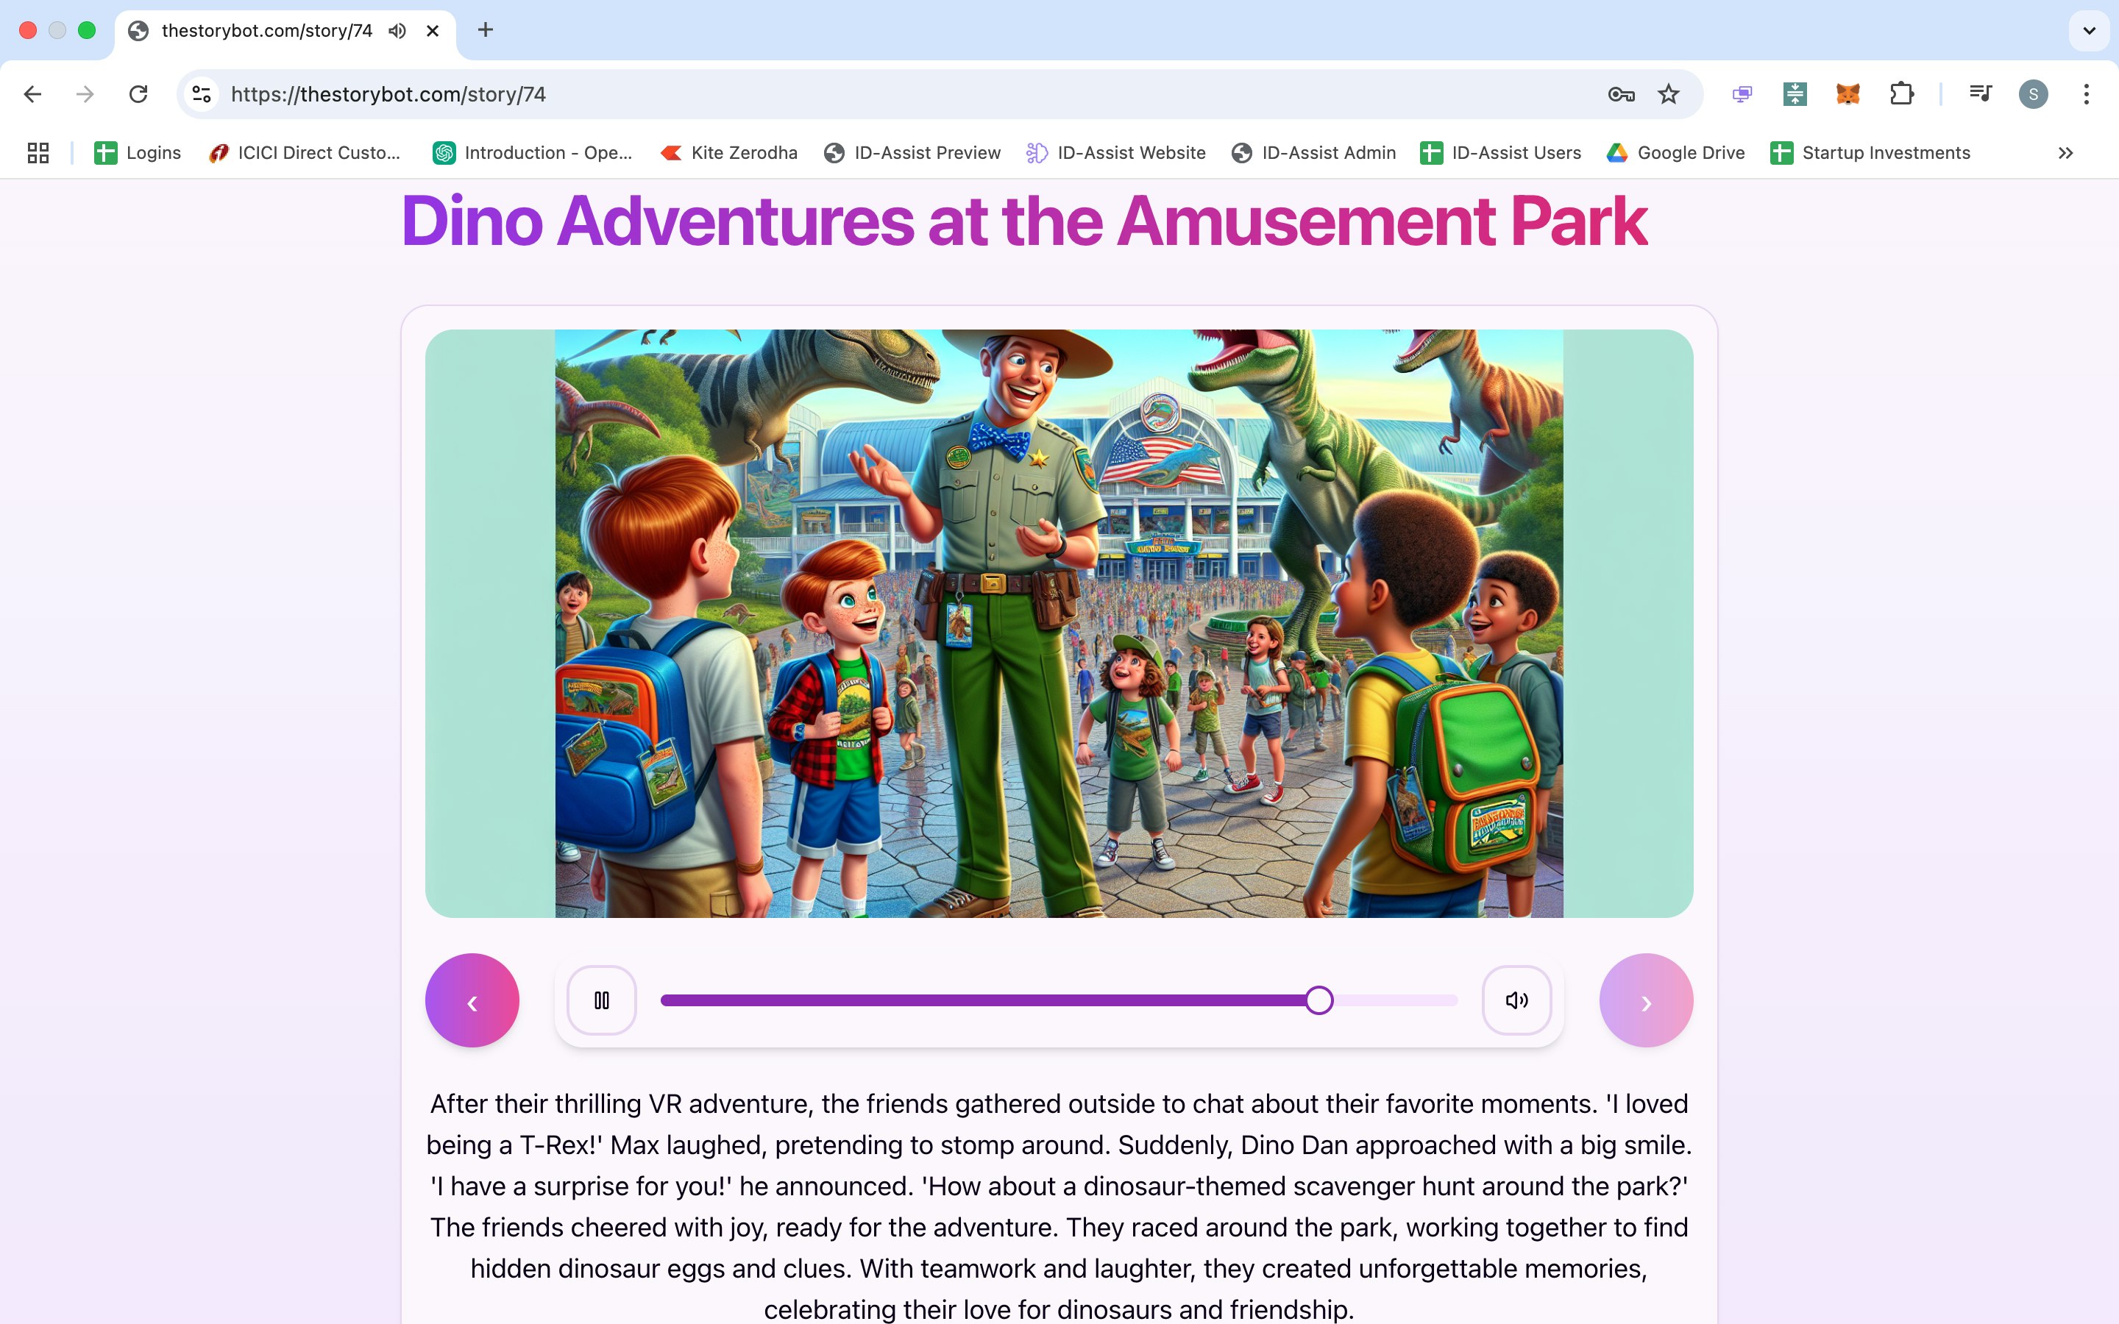Advance to the next story page
This screenshot has width=2119, height=1324.
(1645, 1000)
